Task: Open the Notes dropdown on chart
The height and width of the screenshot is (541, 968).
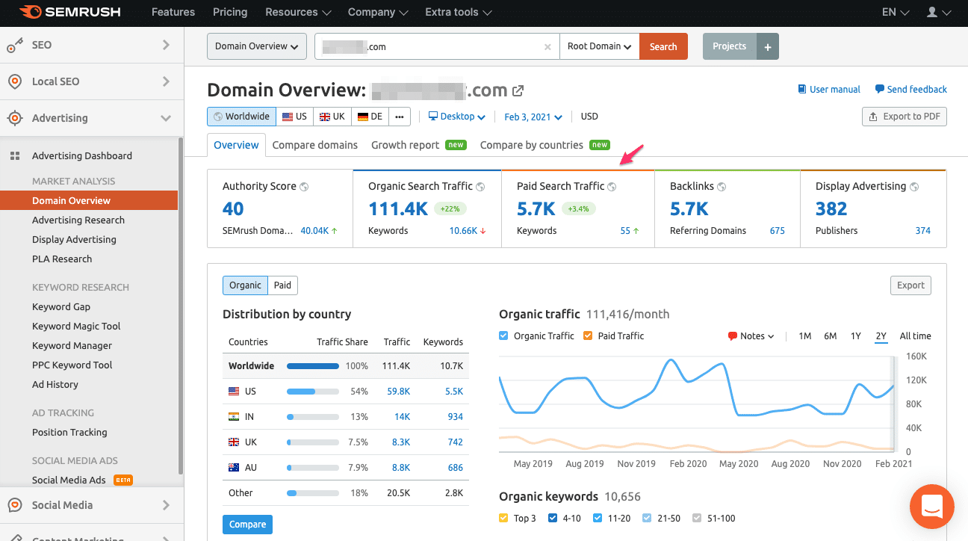Action: [x=751, y=336]
